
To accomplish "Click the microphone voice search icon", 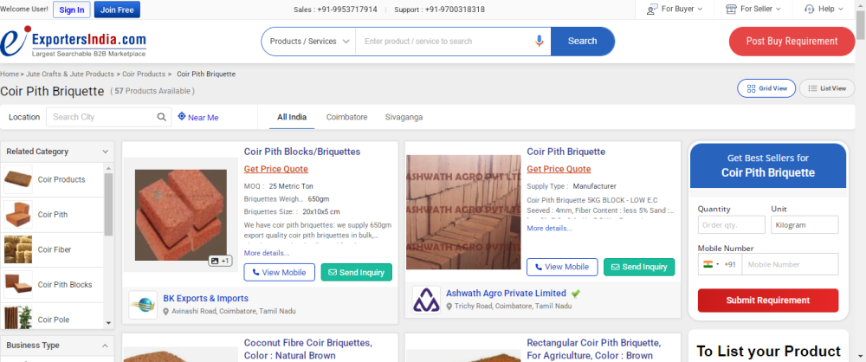I will point(539,41).
